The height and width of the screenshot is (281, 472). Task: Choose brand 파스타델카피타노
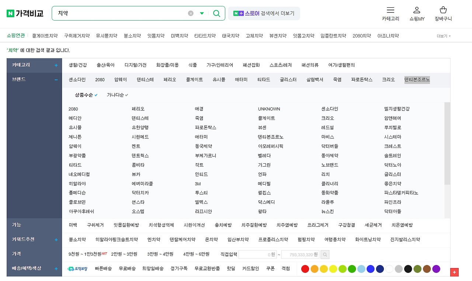click(x=401, y=193)
